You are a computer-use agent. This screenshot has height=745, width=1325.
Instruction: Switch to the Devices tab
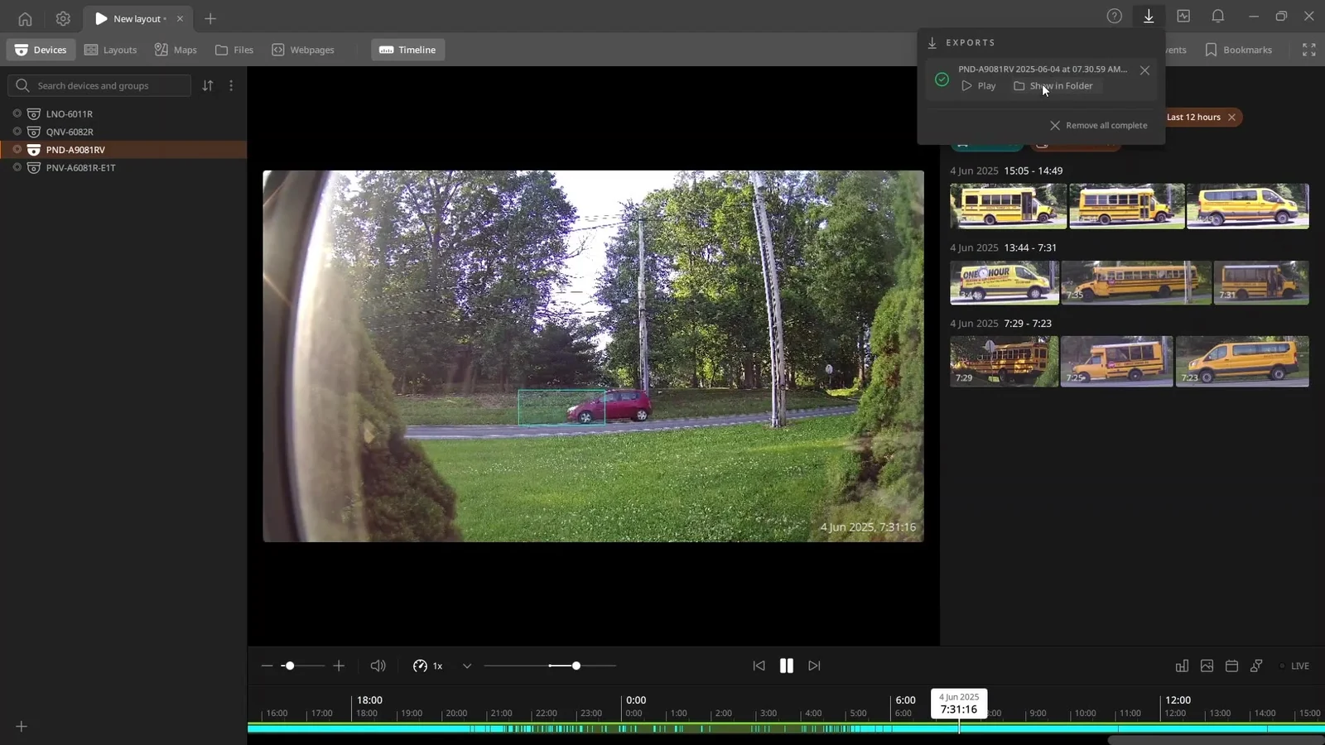point(41,50)
